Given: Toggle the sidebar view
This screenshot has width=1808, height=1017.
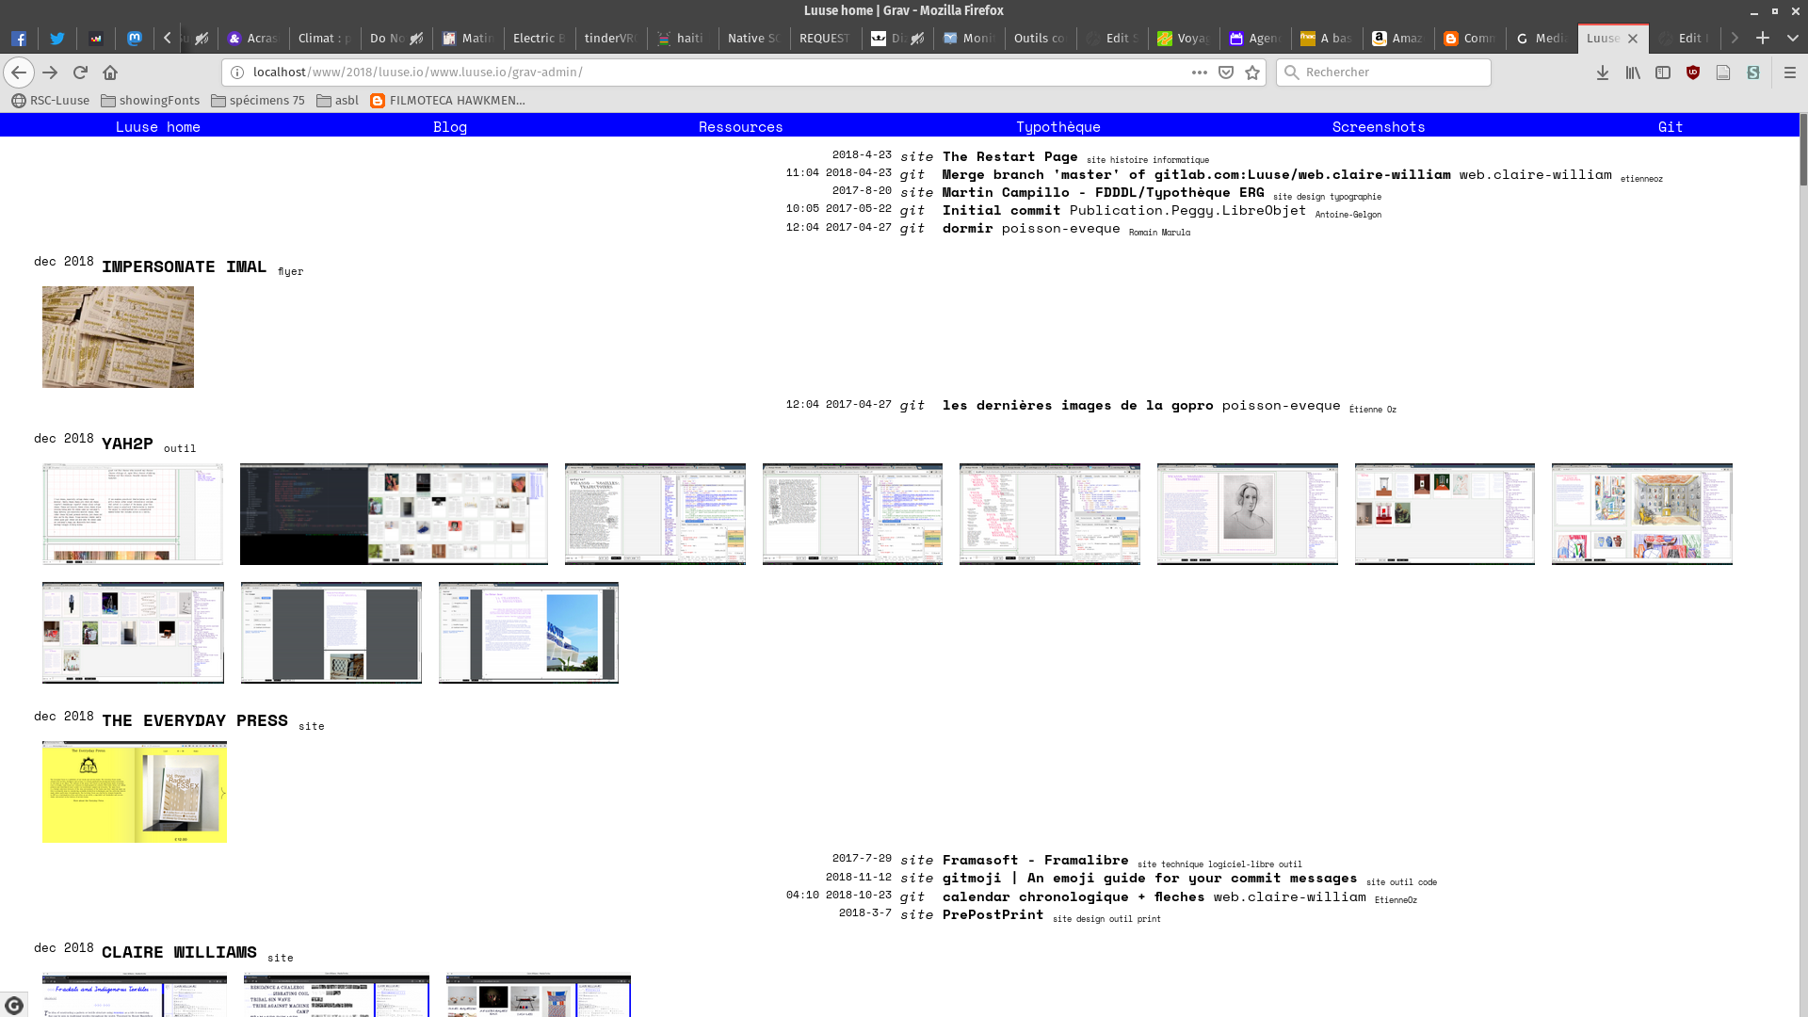Looking at the screenshot, I should pyautogui.click(x=1663, y=73).
